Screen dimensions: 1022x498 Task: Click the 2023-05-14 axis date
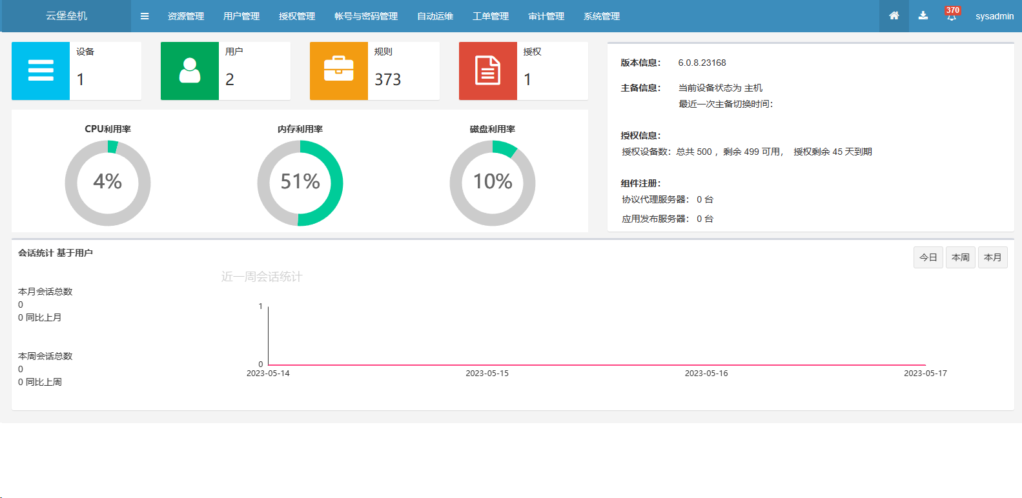[x=268, y=373]
